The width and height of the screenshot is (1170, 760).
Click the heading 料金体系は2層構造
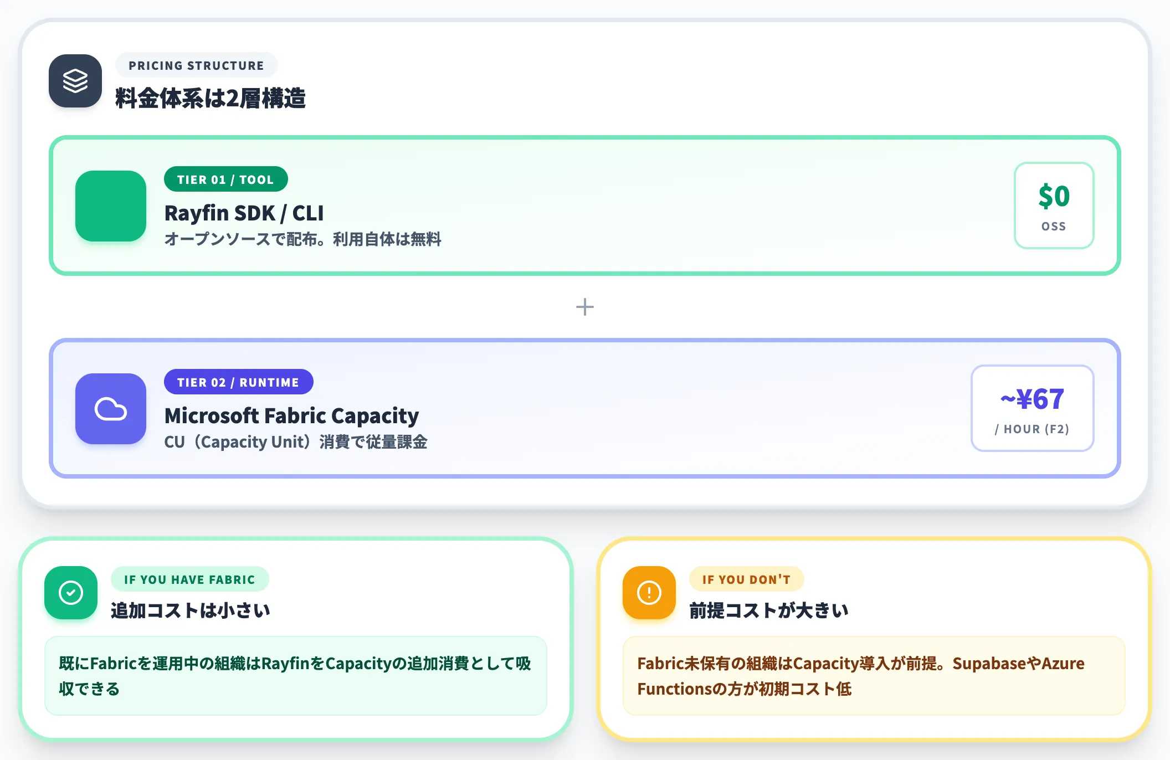[x=211, y=99]
